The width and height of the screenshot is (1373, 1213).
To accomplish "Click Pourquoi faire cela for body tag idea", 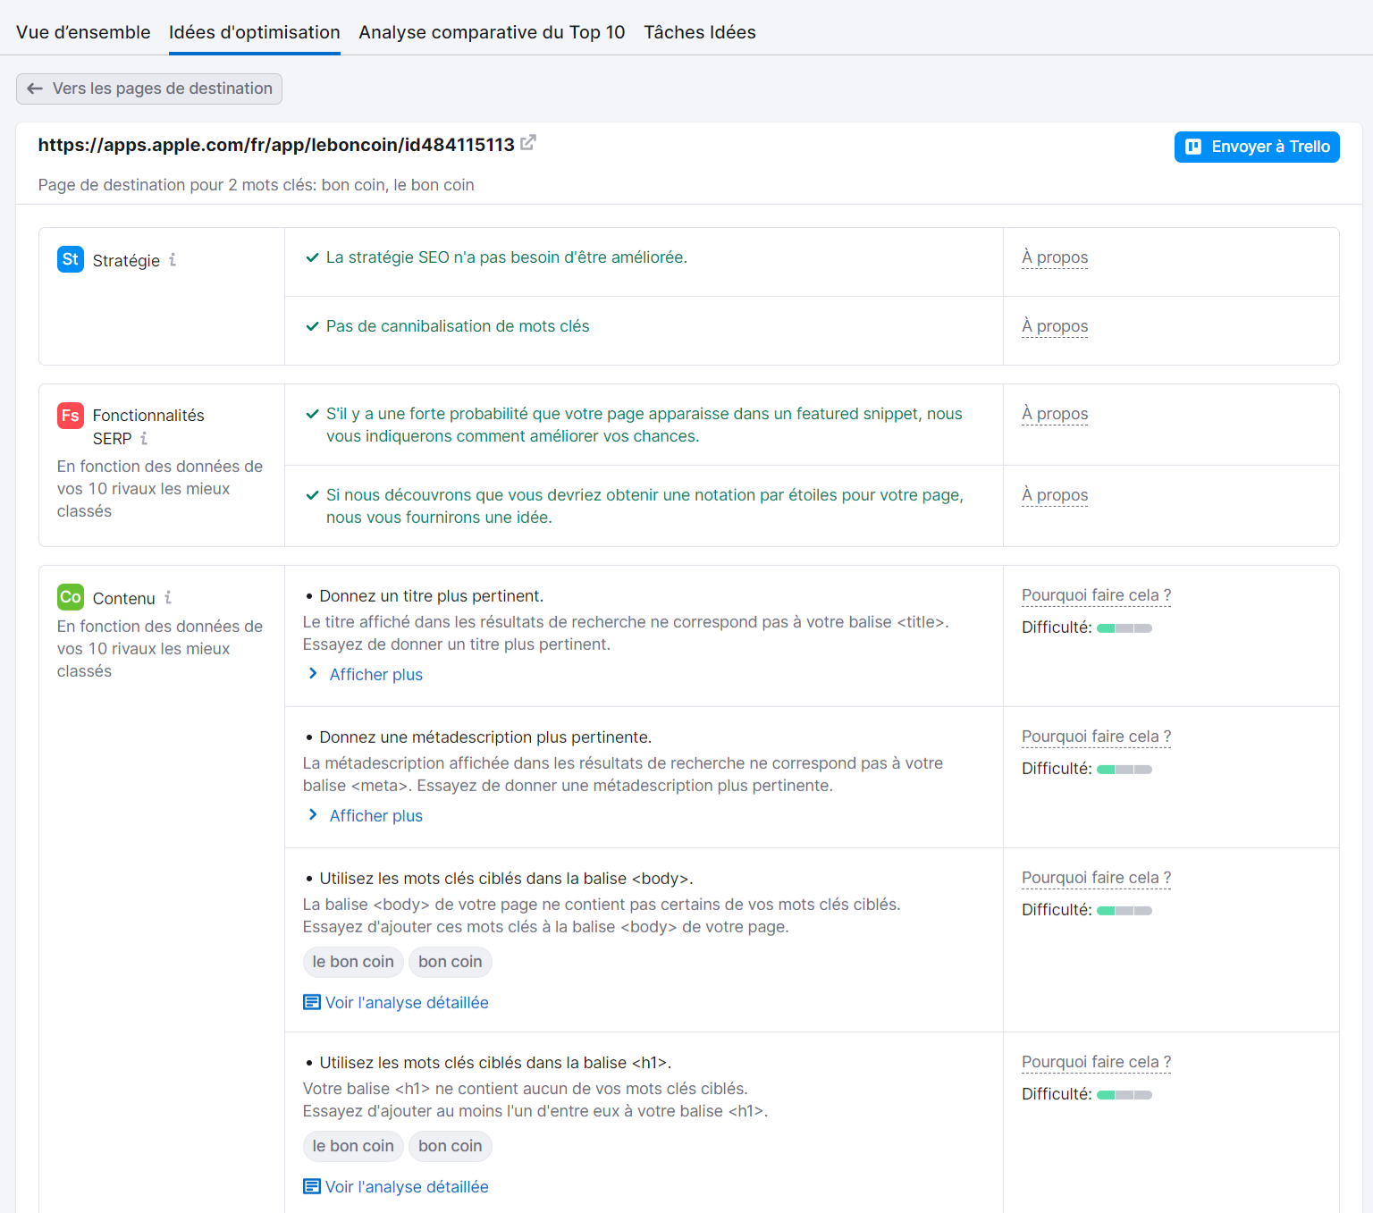I will [x=1096, y=878].
